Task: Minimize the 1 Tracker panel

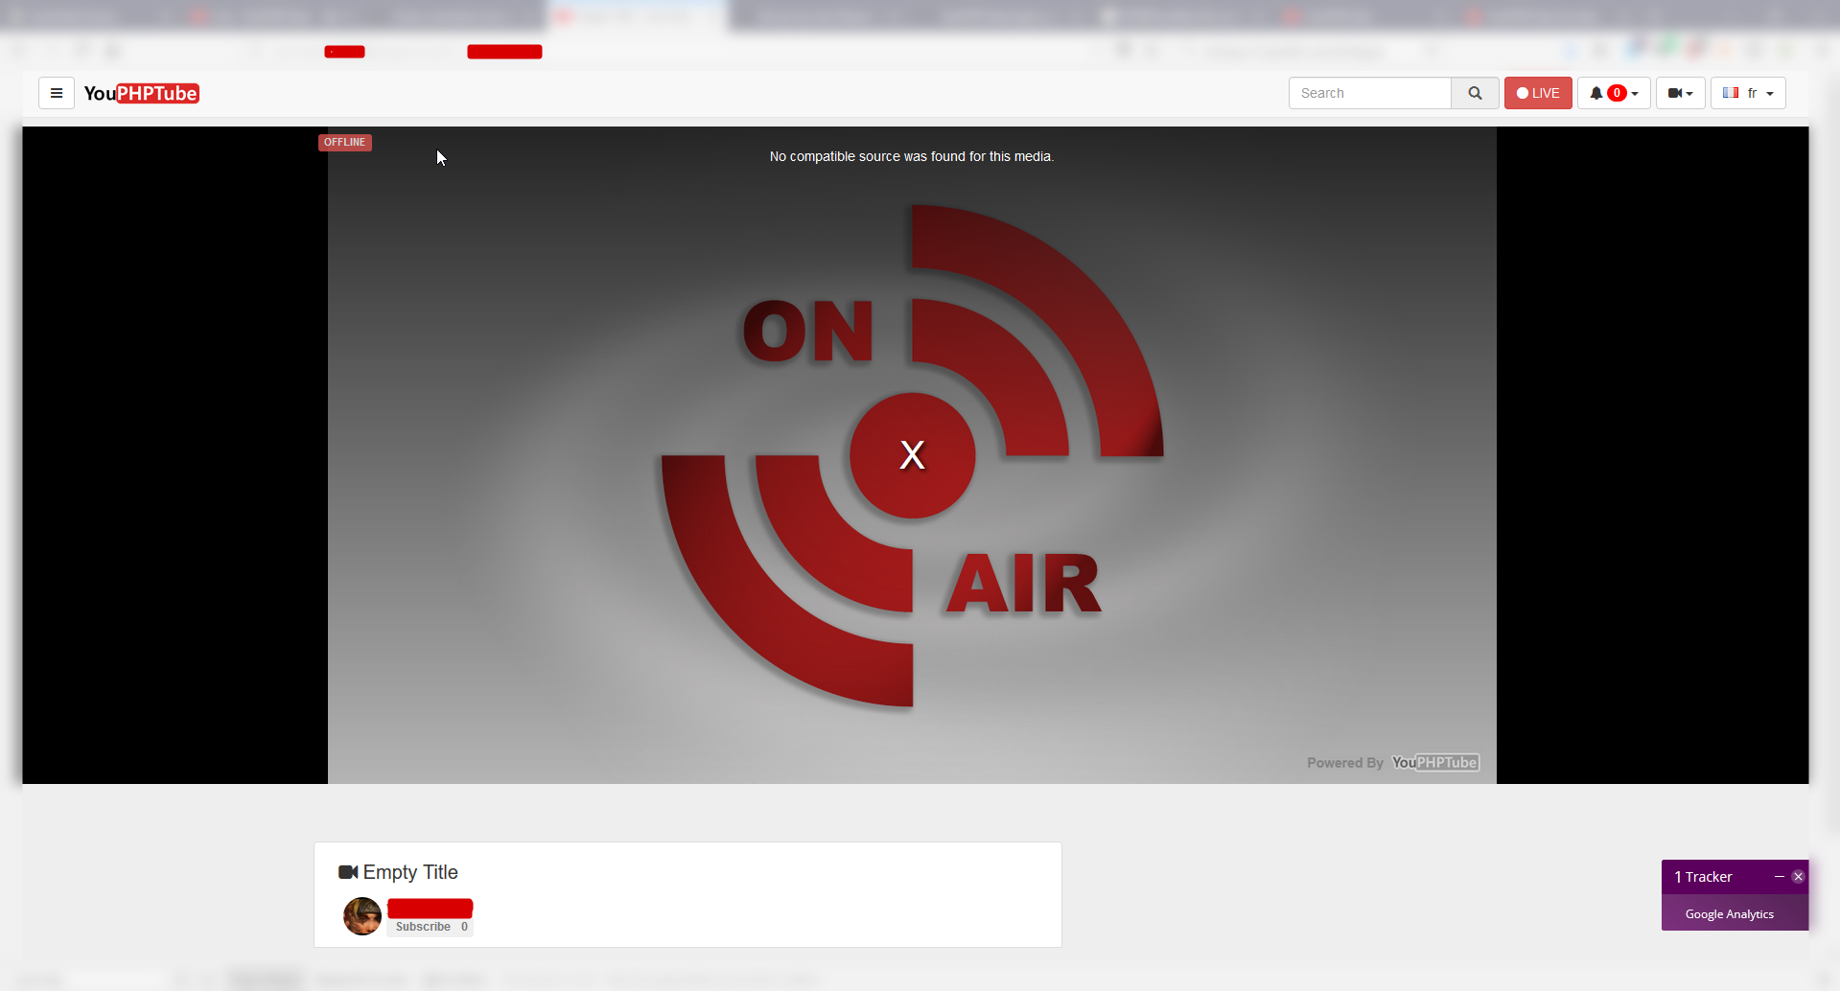Action: 1780,877
